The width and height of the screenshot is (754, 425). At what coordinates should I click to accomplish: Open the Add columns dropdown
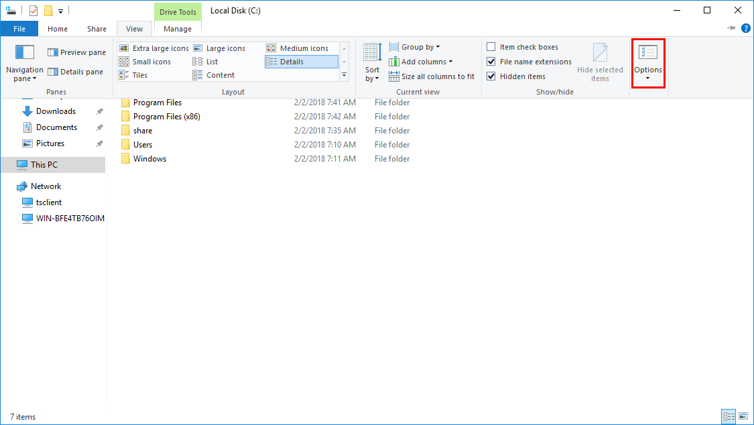(421, 62)
